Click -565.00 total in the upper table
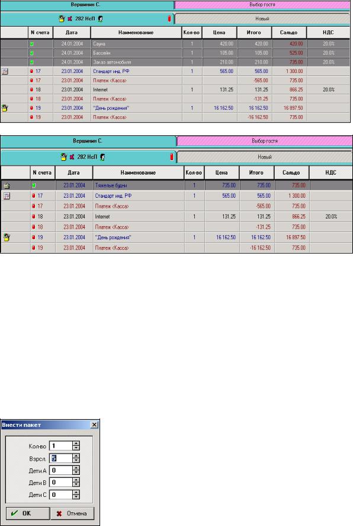This screenshot has height=526, width=353. [x=261, y=81]
